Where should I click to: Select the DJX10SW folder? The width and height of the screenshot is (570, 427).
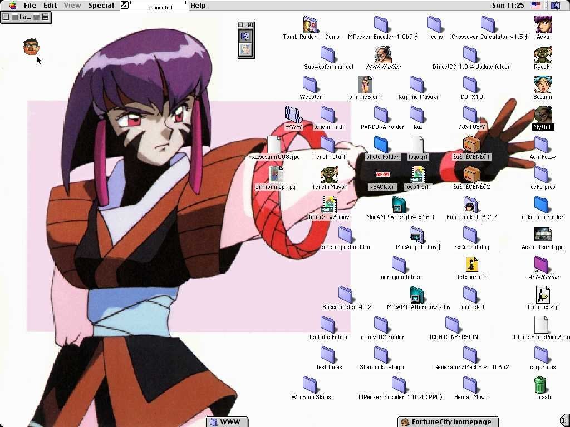pyautogui.click(x=470, y=115)
